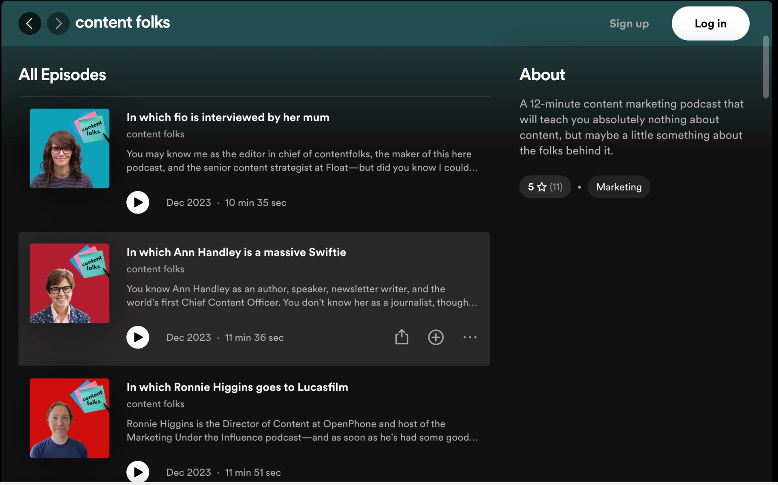Screen dimensions: 778x485
Task: Share the Ann Handley episode
Action: (401, 337)
